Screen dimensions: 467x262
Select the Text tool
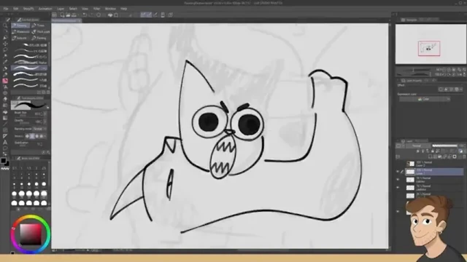coord(5,142)
